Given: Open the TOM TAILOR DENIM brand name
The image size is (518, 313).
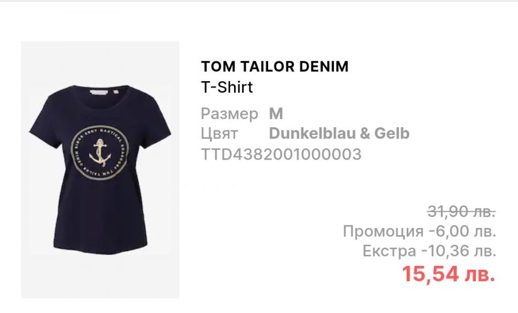Looking at the screenshot, I should coord(275,66).
